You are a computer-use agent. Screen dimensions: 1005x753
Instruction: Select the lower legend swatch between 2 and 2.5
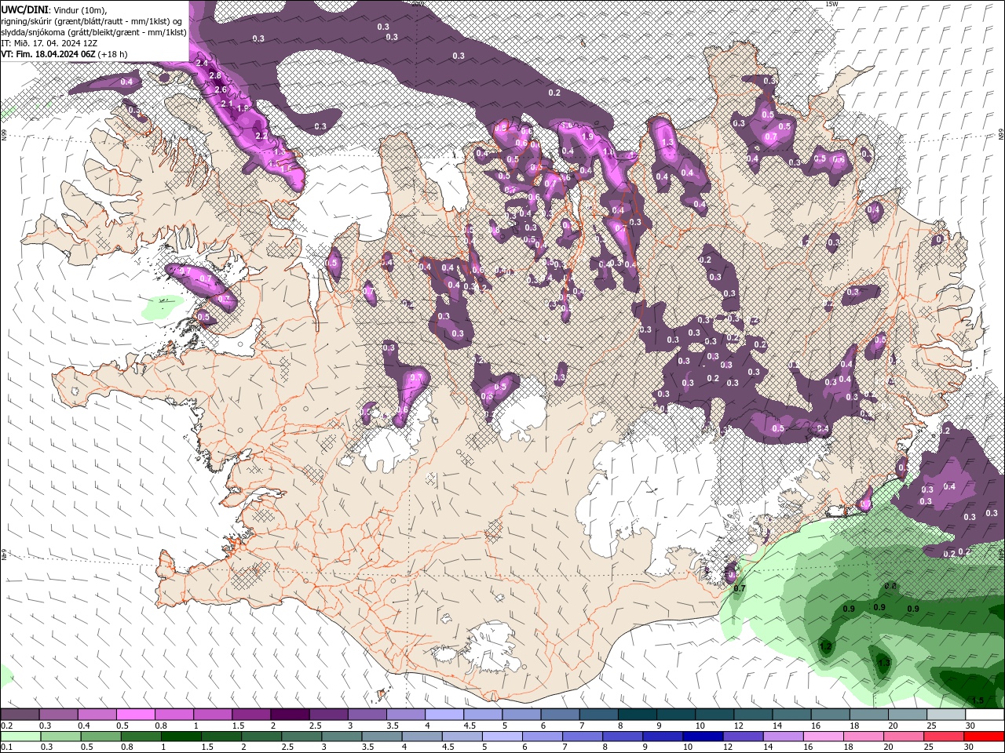pyautogui.click(x=260, y=736)
